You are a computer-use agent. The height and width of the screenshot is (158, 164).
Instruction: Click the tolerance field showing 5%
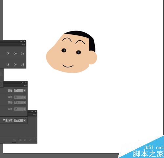pos(18,109)
